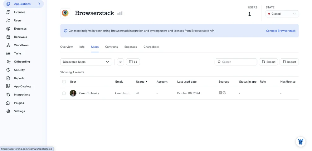Click Karen Trubovitz's avatar photo
The width and height of the screenshot is (312, 151).
[73, 93]
